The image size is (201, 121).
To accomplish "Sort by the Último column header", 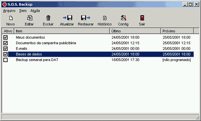I will pos(135,31).
